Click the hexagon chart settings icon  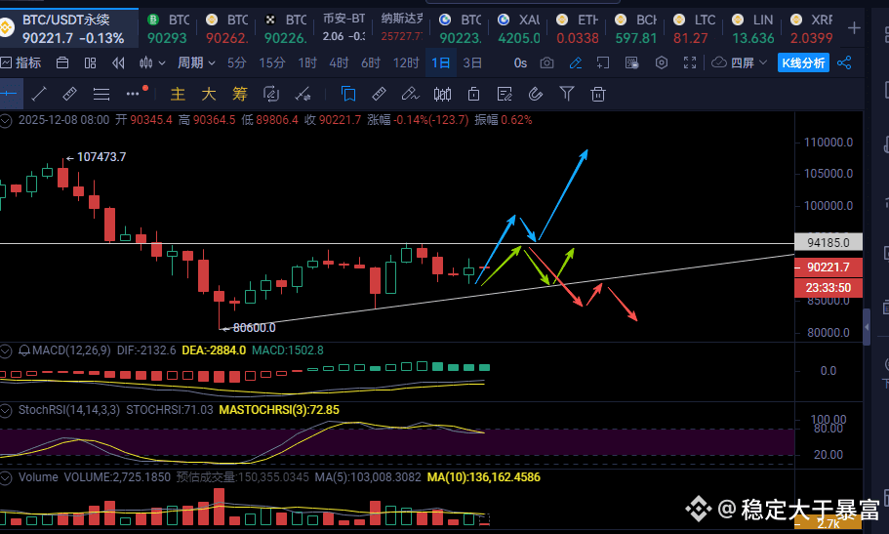(x=662, y=63)
